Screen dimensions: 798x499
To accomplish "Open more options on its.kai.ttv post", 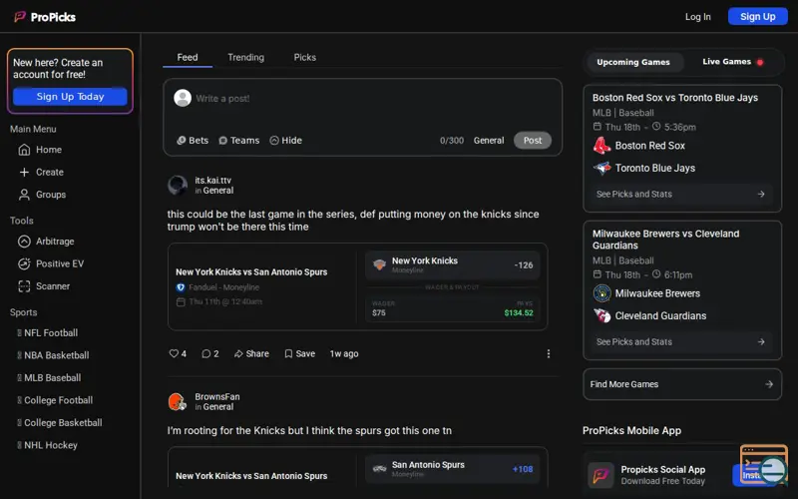I will click(548, 353).
